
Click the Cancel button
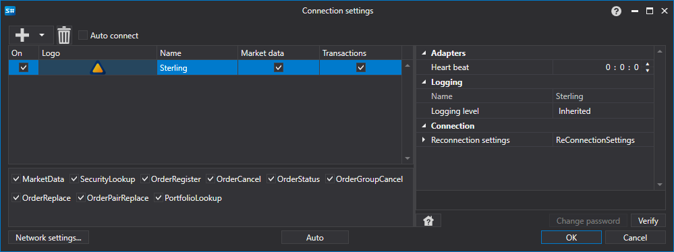click(x=635, y=237)
